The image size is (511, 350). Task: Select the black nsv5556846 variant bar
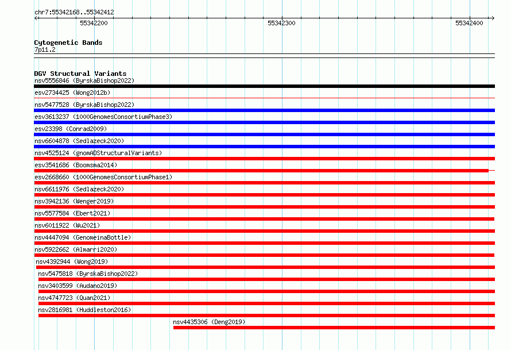[x=264, y=86]
